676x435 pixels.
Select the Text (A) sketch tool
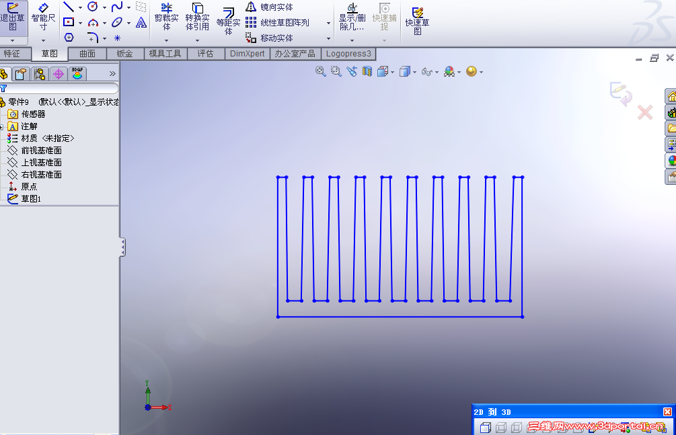click(141, 22)
